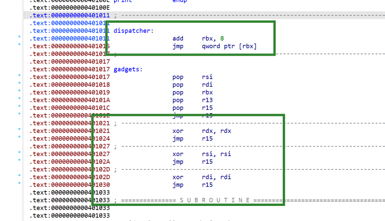Click the gutter dot next to 'xor rdx, rdx'
The height and width of the screenshot is (221, 385).
19,129
